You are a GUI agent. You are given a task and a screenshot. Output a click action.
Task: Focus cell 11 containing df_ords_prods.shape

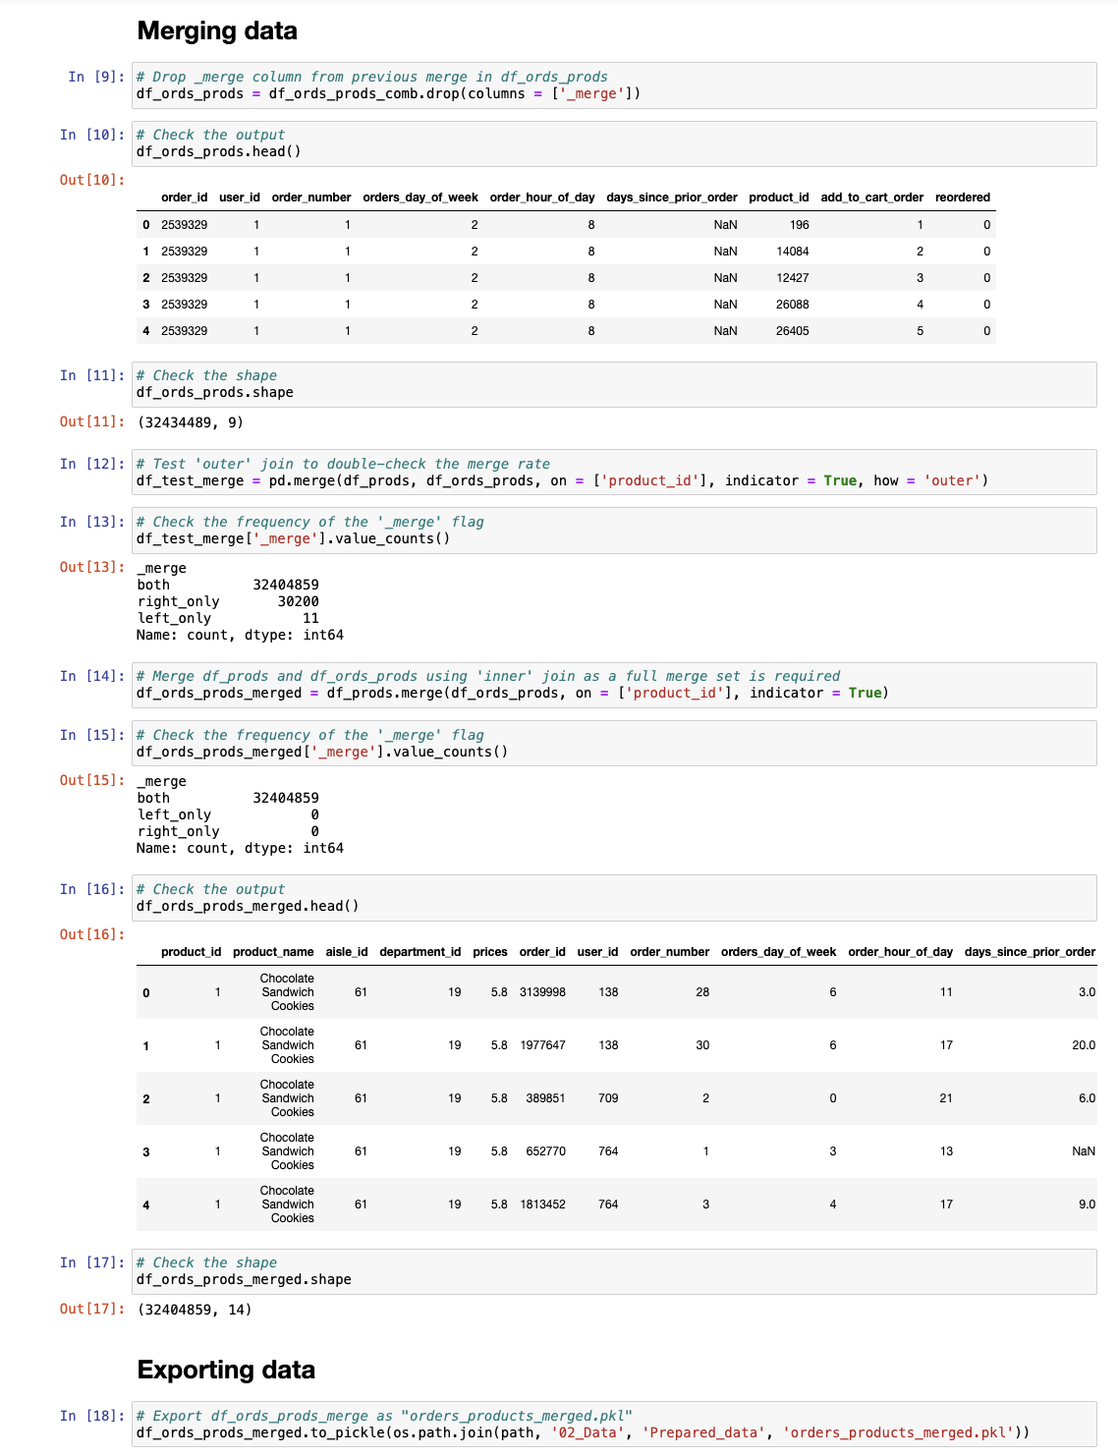coord(614,384)
